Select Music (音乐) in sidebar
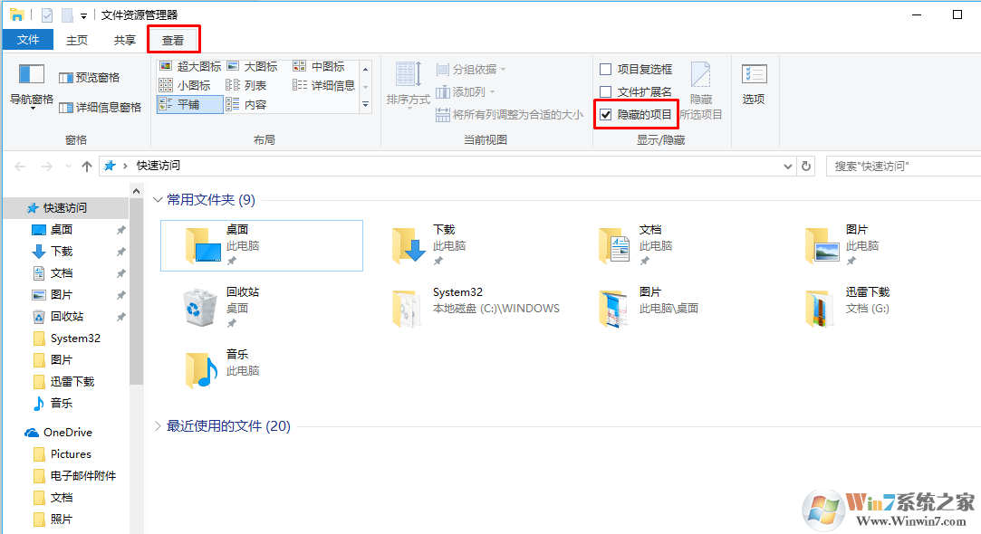 [x=62, y=404]
